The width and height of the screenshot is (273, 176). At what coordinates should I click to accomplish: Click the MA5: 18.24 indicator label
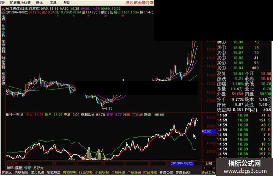click(50, 8)
